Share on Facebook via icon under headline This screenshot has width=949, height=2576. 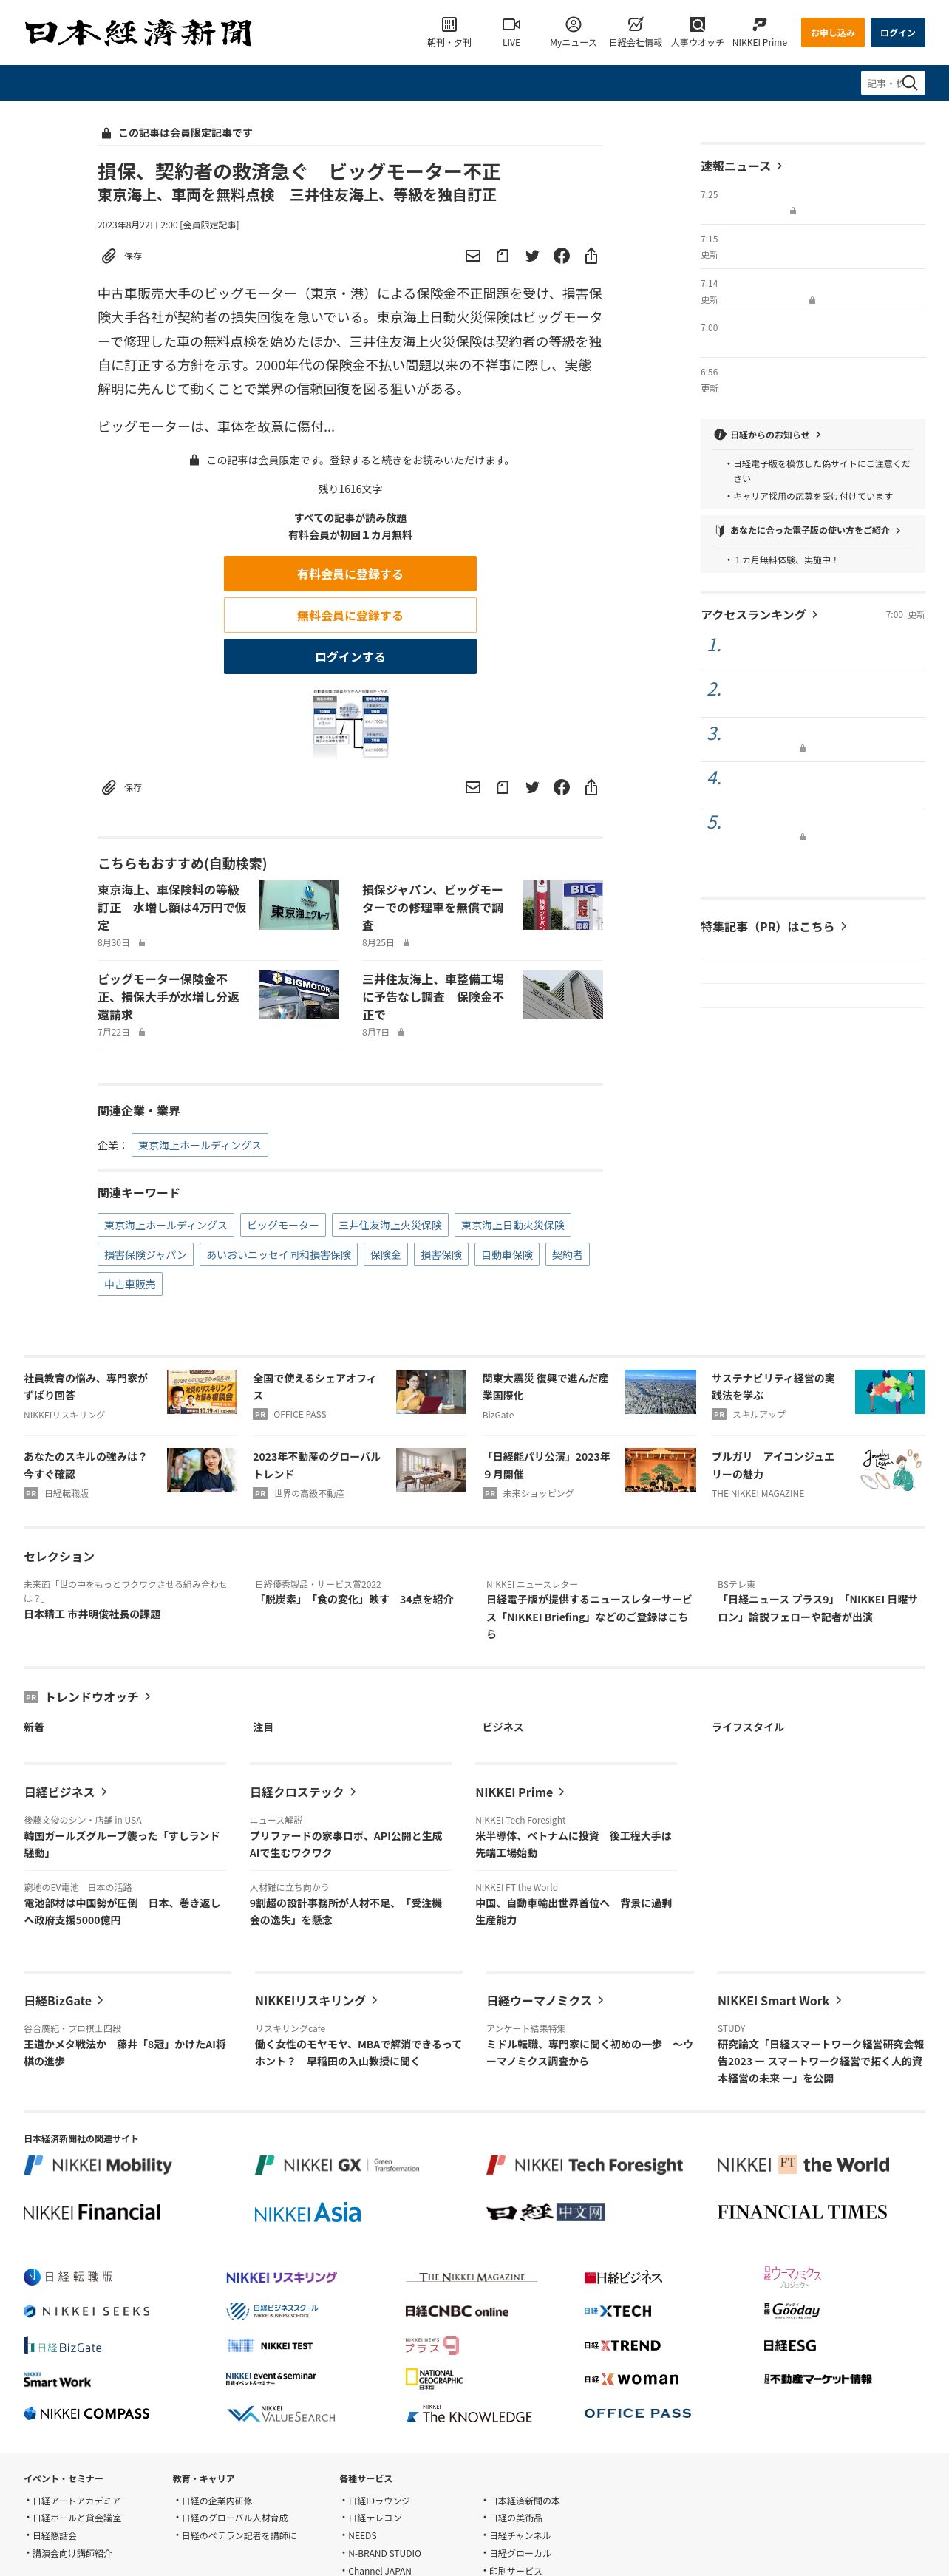coord(562,256)
